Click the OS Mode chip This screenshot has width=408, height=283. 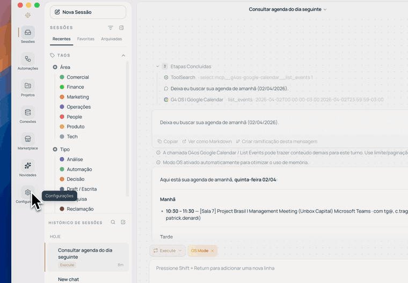[200, 251]
